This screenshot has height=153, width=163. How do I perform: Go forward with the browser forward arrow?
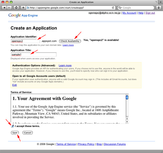click(x=9, y=8)
